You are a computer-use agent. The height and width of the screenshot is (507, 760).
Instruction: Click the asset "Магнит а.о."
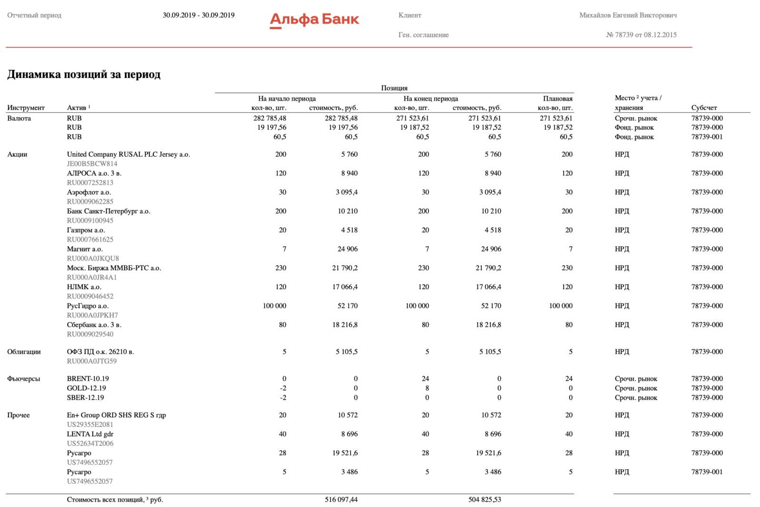coord(85,249)
